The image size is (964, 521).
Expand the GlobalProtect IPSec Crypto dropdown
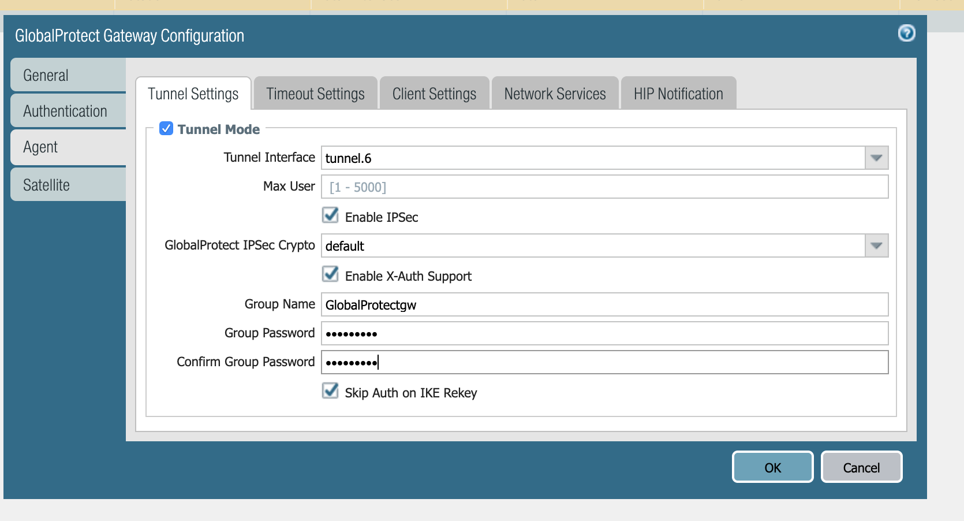pos(876,245)
